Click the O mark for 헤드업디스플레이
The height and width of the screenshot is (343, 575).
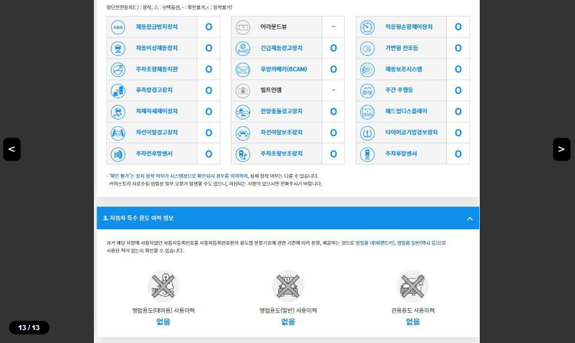[458, 111]
